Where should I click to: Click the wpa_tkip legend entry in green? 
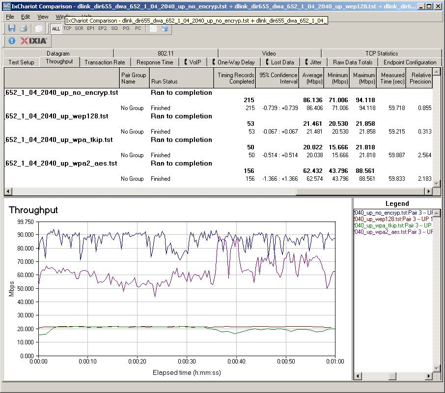[x=393, y=225]
